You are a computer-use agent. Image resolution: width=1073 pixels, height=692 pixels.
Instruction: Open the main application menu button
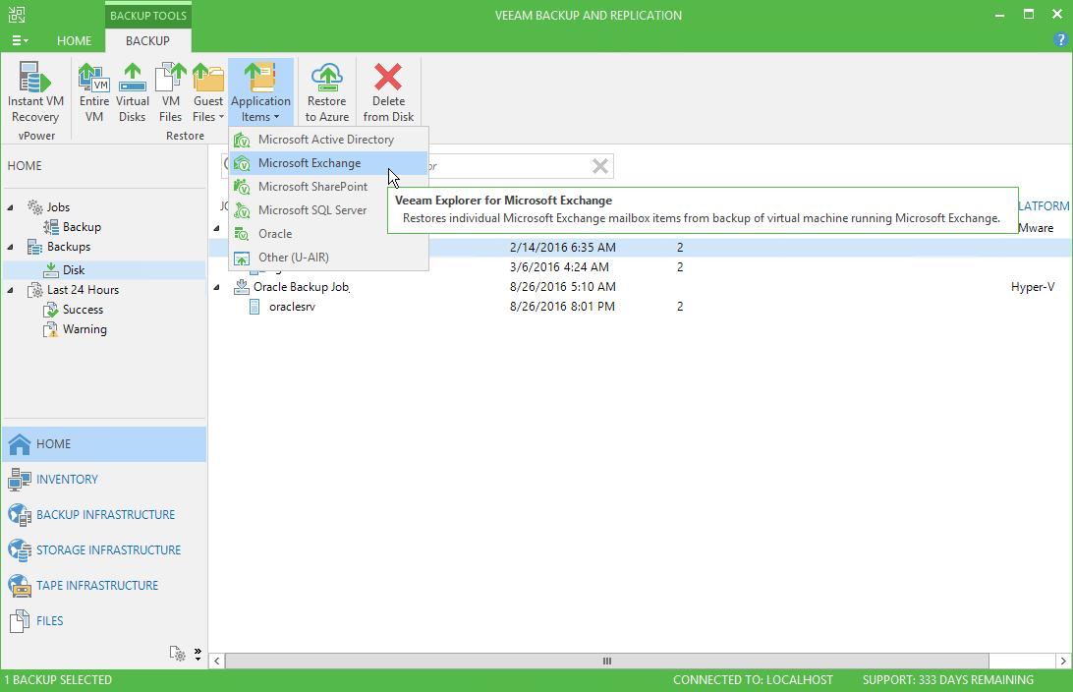(x=20, y=41)
